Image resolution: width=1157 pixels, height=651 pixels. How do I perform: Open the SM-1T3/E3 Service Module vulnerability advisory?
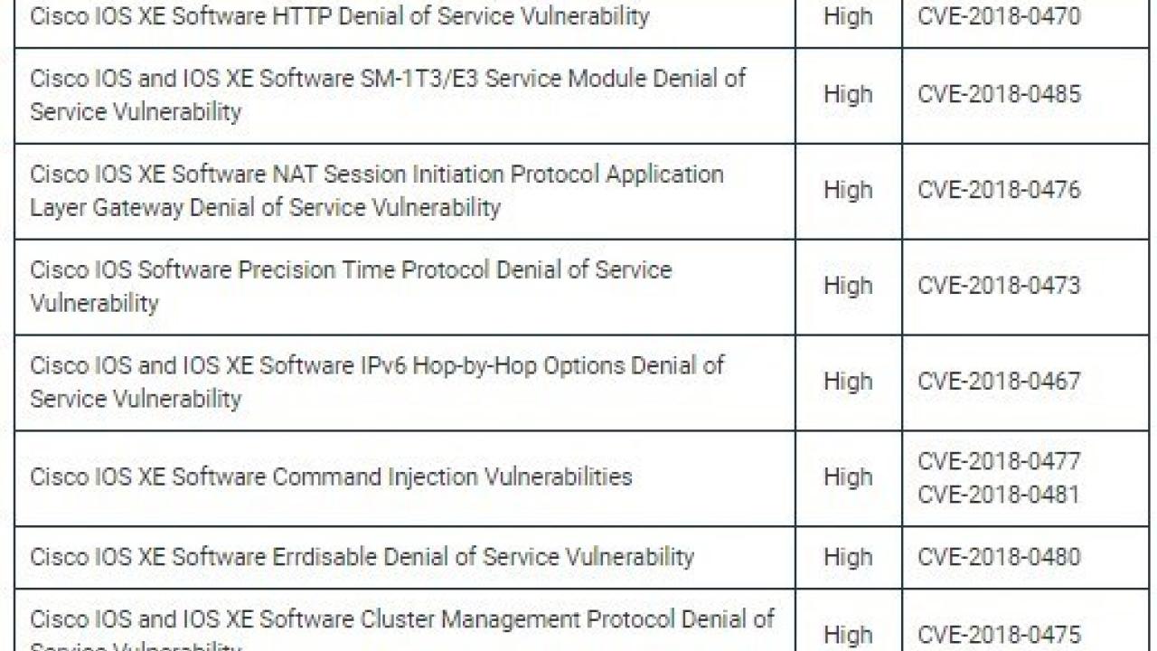(x=388, y=95)
